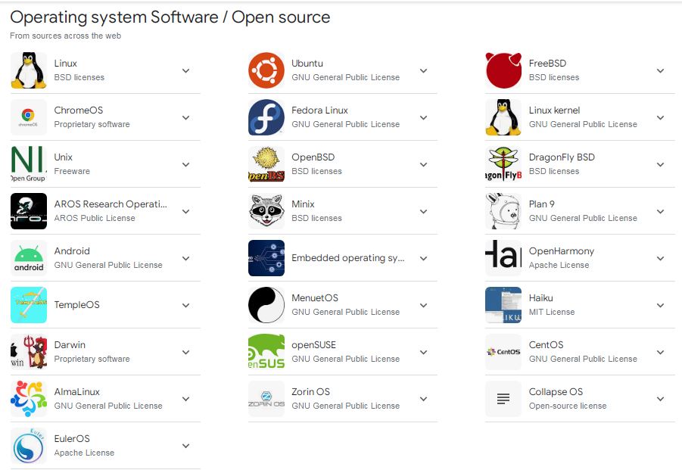
Task: Open the openSUSE title link
Action: point(313,345)
